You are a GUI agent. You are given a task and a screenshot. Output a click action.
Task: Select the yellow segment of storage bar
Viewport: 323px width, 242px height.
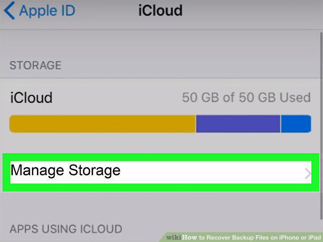click(102, 124)
